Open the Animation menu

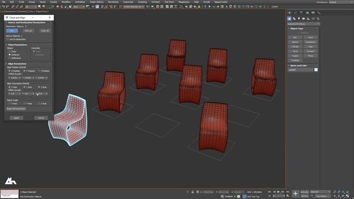(80, 2)
